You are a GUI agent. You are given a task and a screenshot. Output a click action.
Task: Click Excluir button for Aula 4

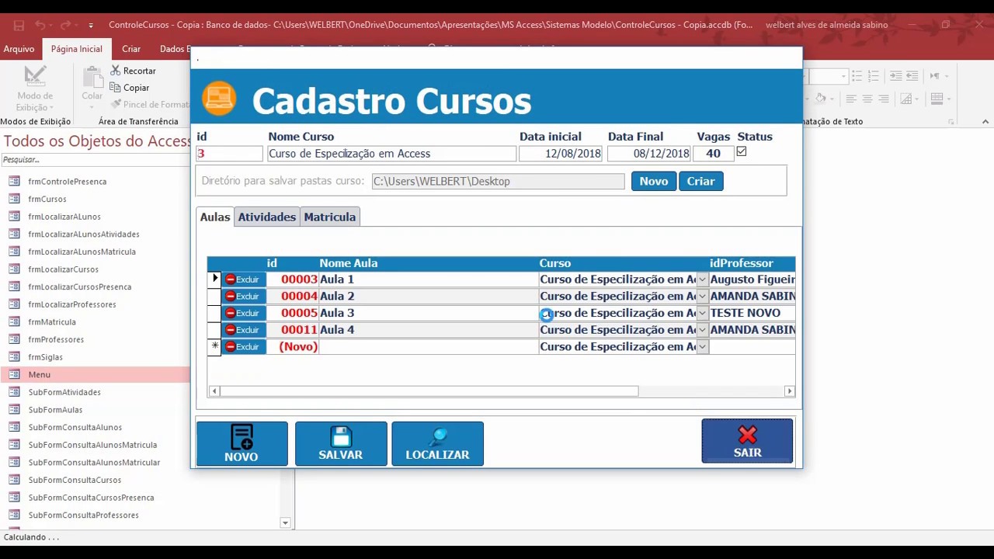coord(244,330)
